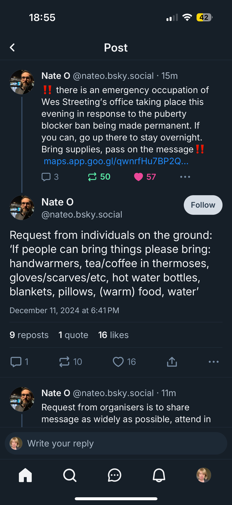Go to the Home tab

tap(25, 475)
